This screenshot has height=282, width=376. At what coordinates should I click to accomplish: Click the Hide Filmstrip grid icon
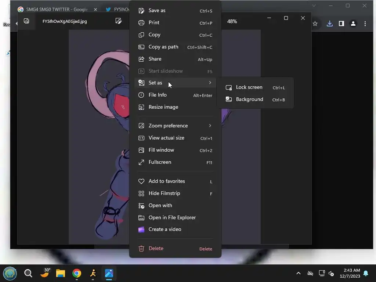pos(141,194)
